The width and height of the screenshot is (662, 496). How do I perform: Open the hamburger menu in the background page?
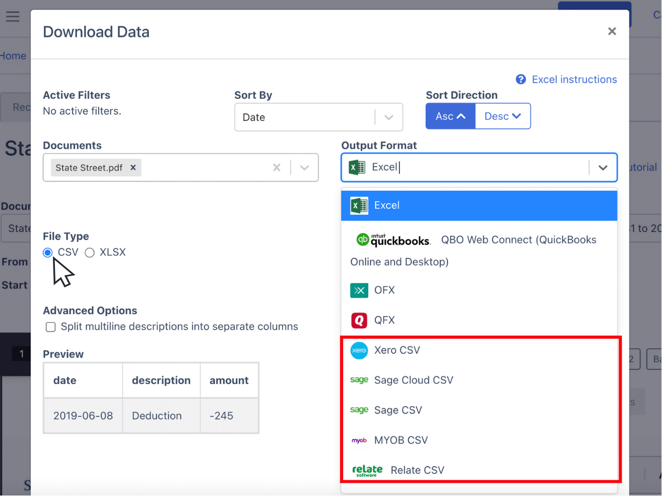click(x=13, y=17)
